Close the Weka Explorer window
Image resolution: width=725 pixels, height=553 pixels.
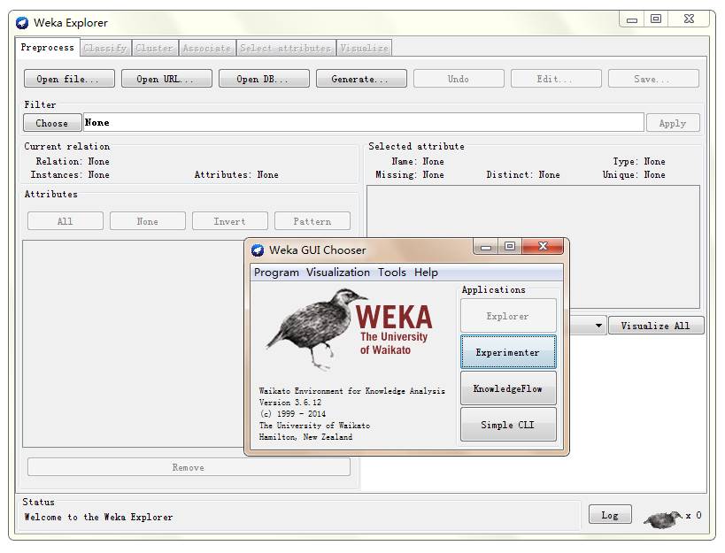tap(689, 19)
